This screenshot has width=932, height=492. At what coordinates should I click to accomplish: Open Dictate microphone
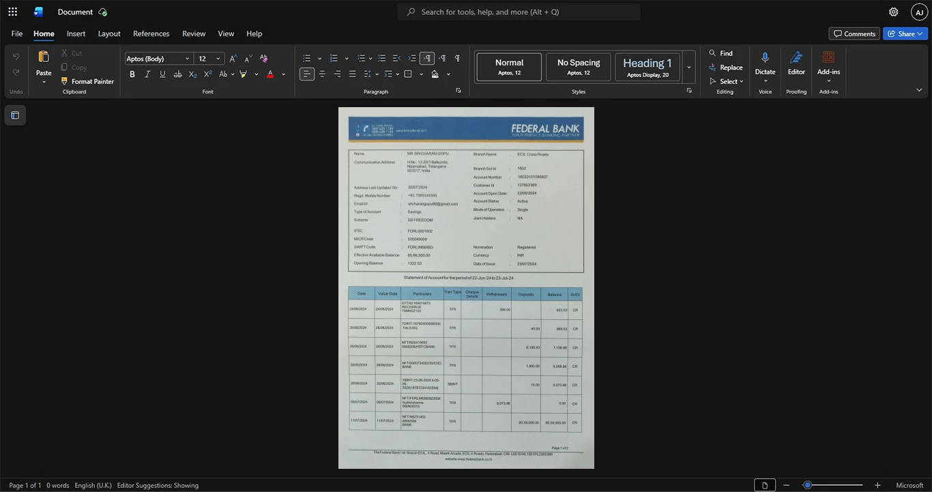(x=765, y=63)
